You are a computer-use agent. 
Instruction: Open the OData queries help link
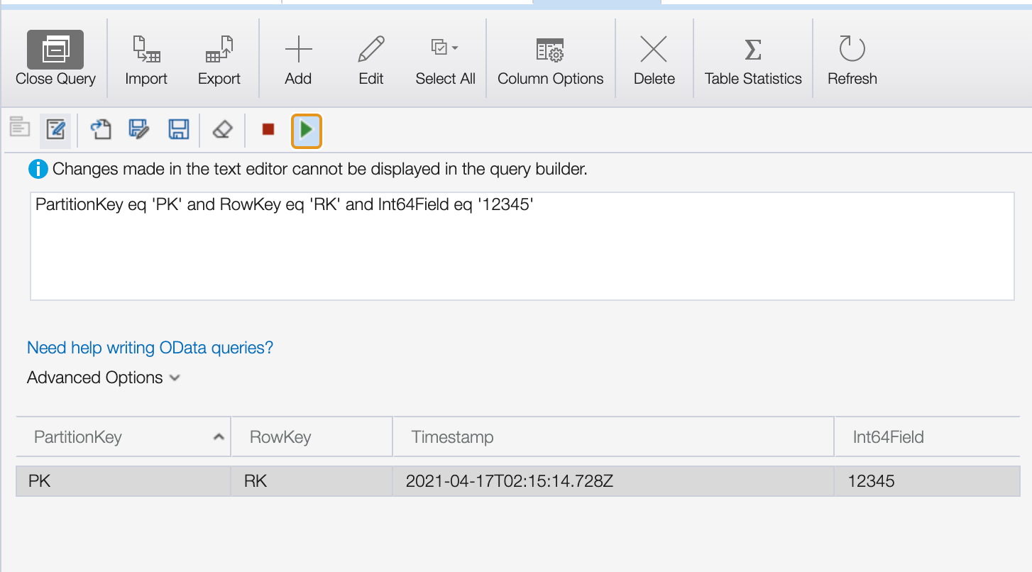pos(149,347)
